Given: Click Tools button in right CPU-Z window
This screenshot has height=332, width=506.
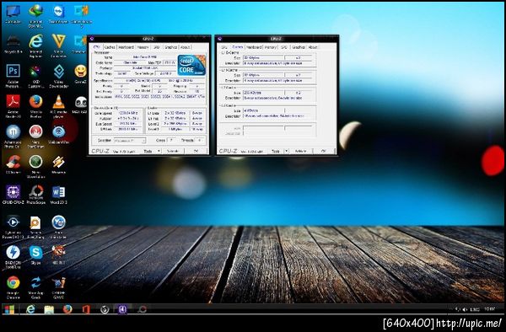Looking at the screenshot, I should click(276, 151).
